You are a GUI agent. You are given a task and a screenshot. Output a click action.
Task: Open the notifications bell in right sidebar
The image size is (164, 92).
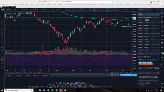click(x=162, y=57)
